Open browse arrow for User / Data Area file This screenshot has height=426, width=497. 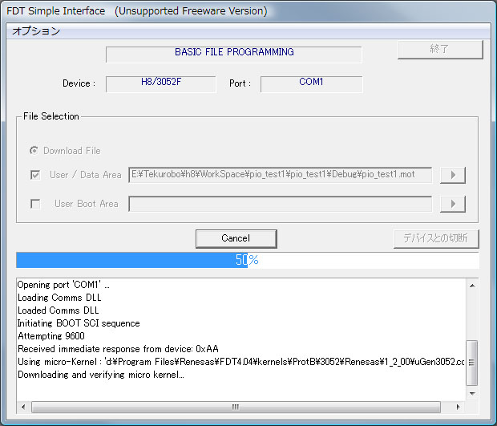click(x=452, y=176)
